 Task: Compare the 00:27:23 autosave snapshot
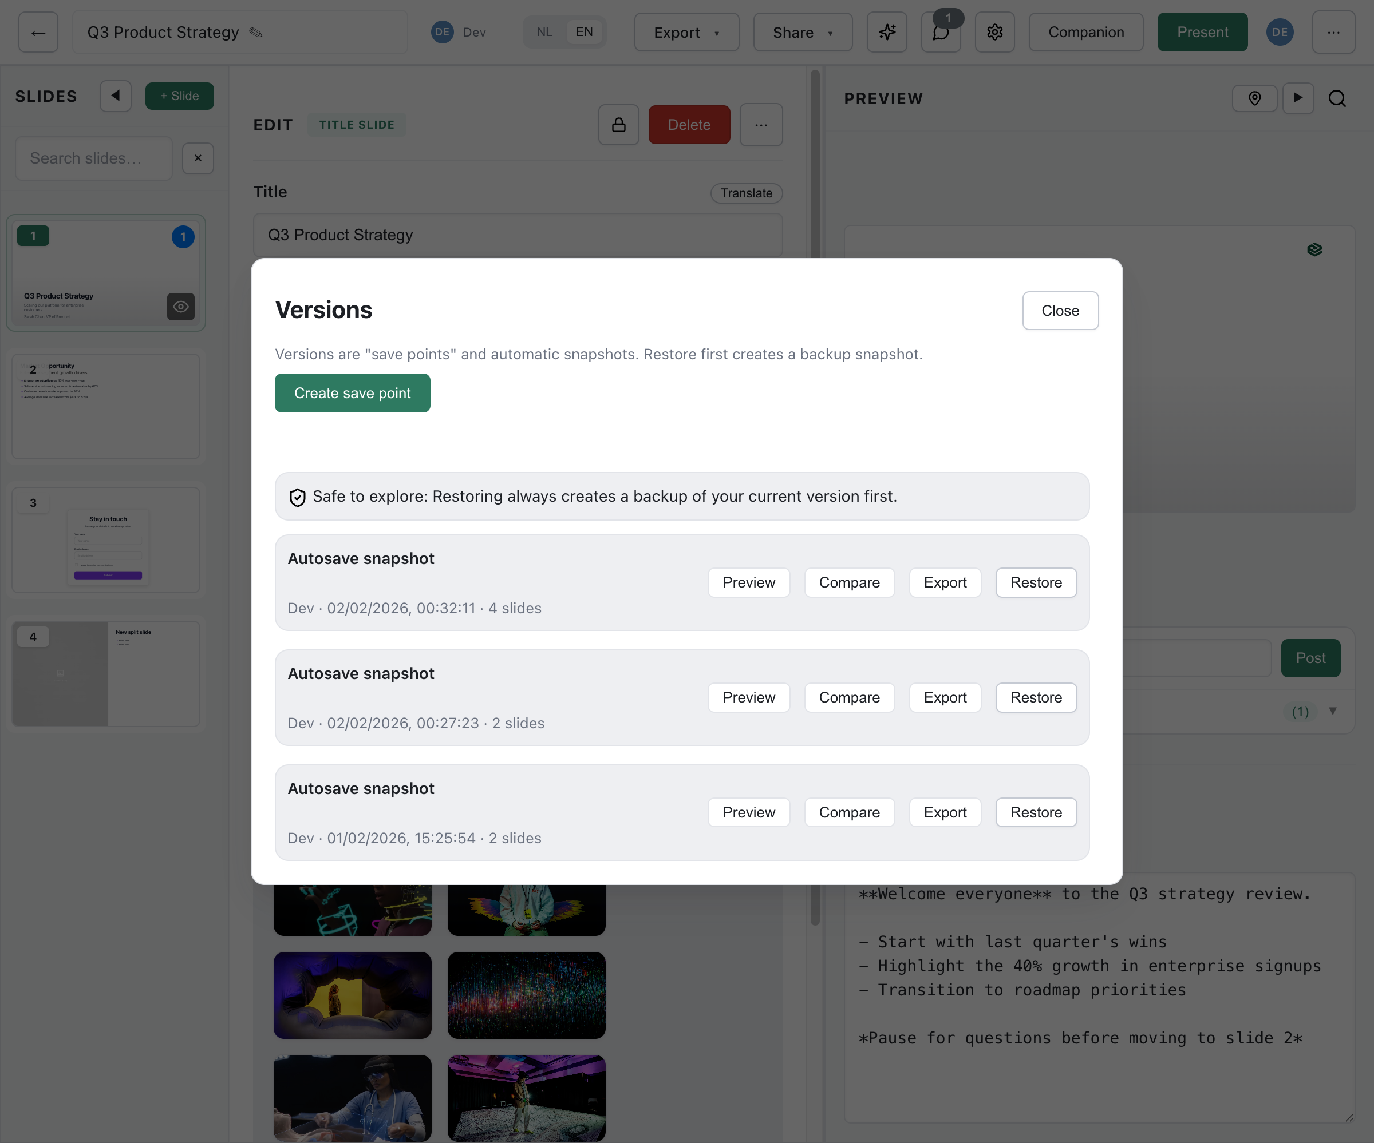849,698
